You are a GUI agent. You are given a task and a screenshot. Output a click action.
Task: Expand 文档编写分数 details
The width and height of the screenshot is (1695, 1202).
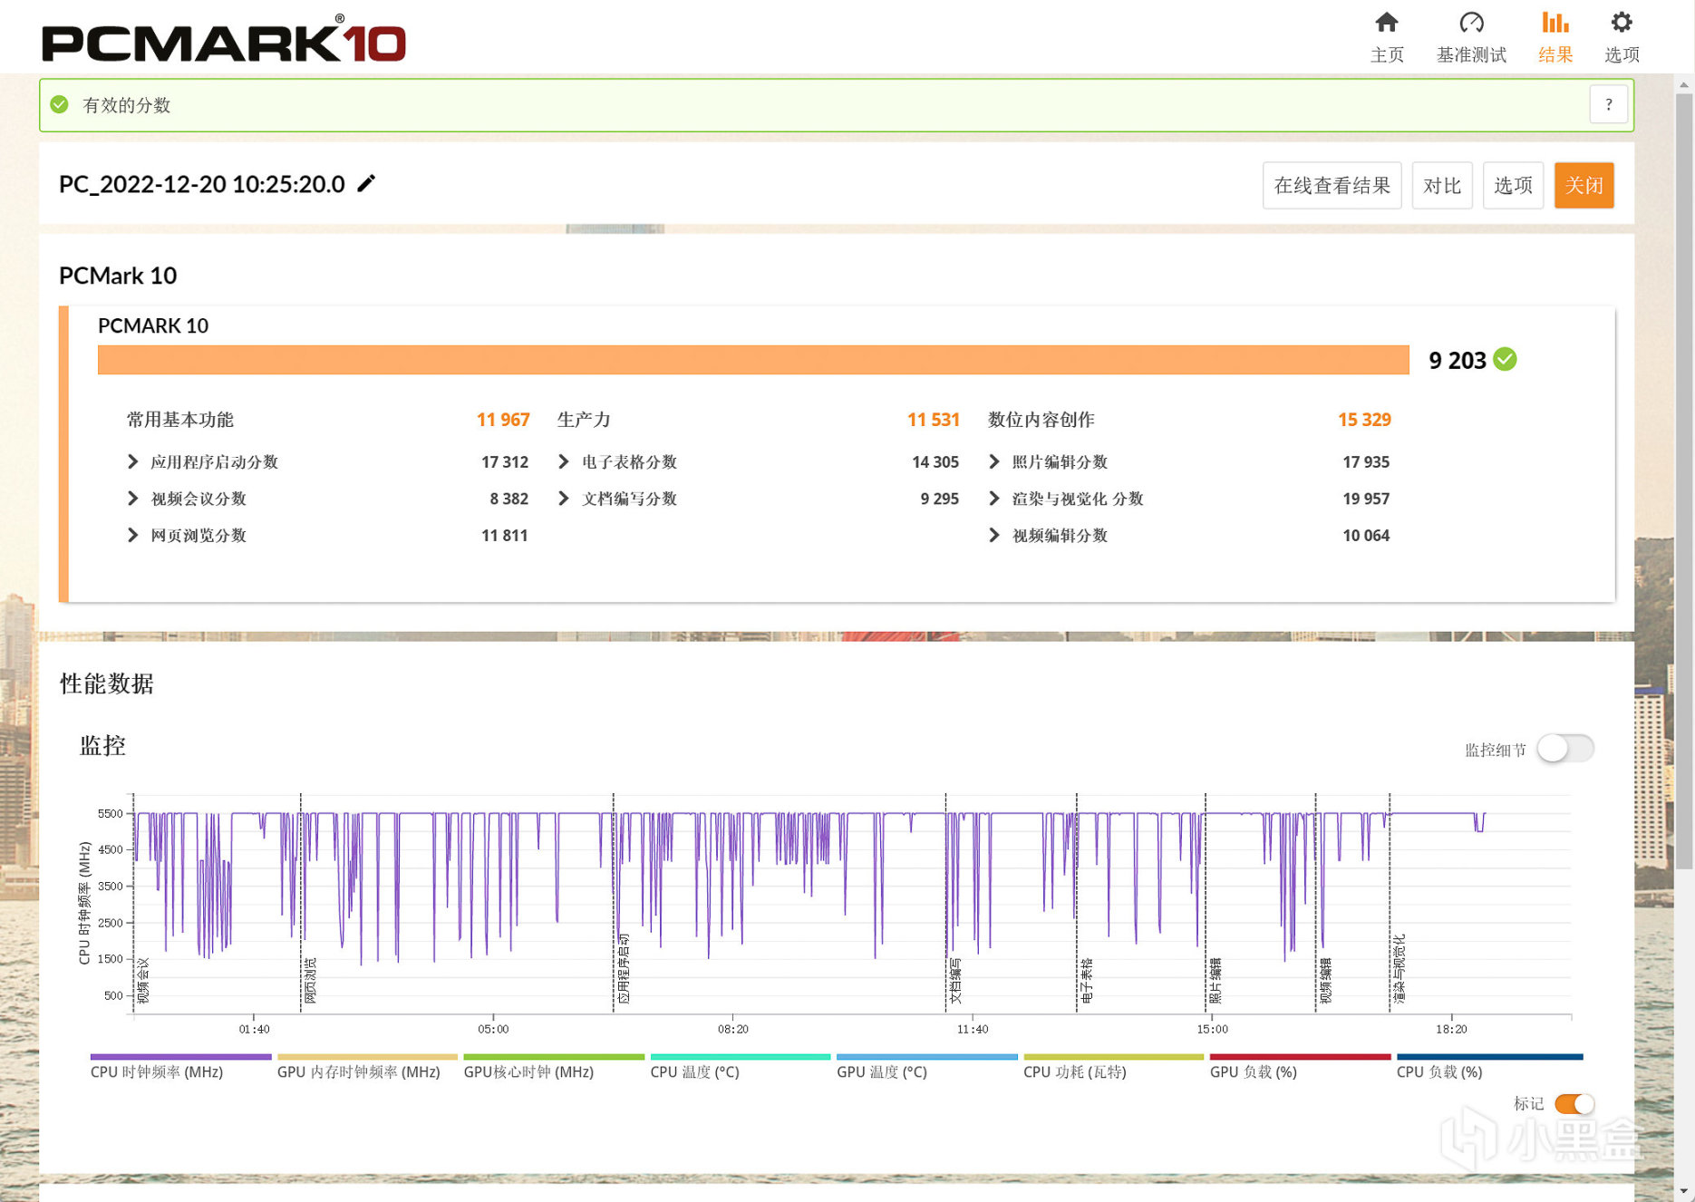click(x=564, y=498)
